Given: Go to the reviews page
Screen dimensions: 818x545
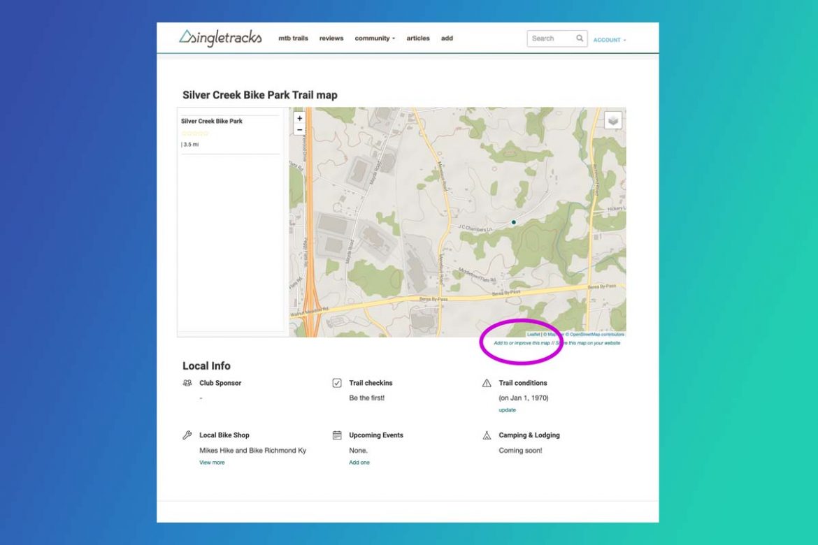Looking at the screenshot, I should click(x=331, y=38).
